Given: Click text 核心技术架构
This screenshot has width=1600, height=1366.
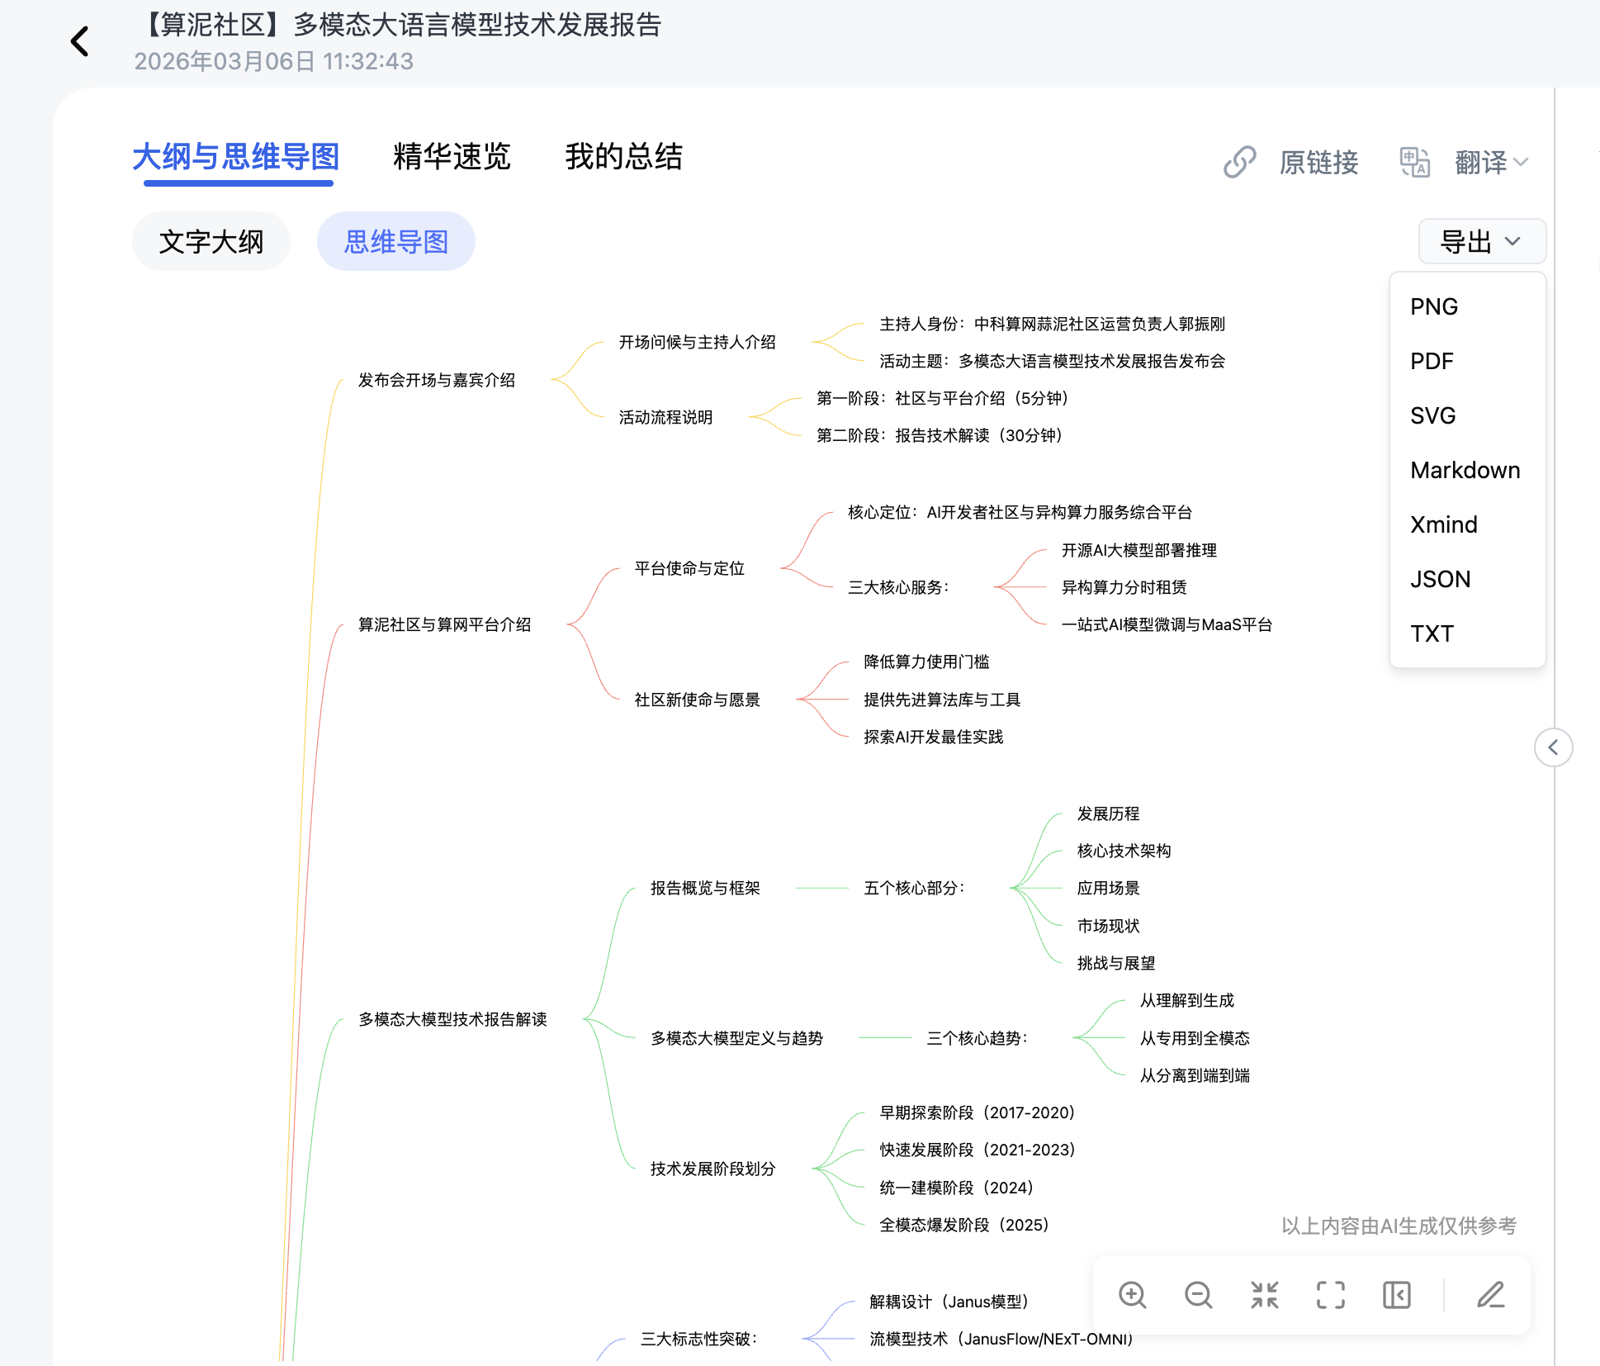Looking at the screenshot, I should coord(1124,851).
